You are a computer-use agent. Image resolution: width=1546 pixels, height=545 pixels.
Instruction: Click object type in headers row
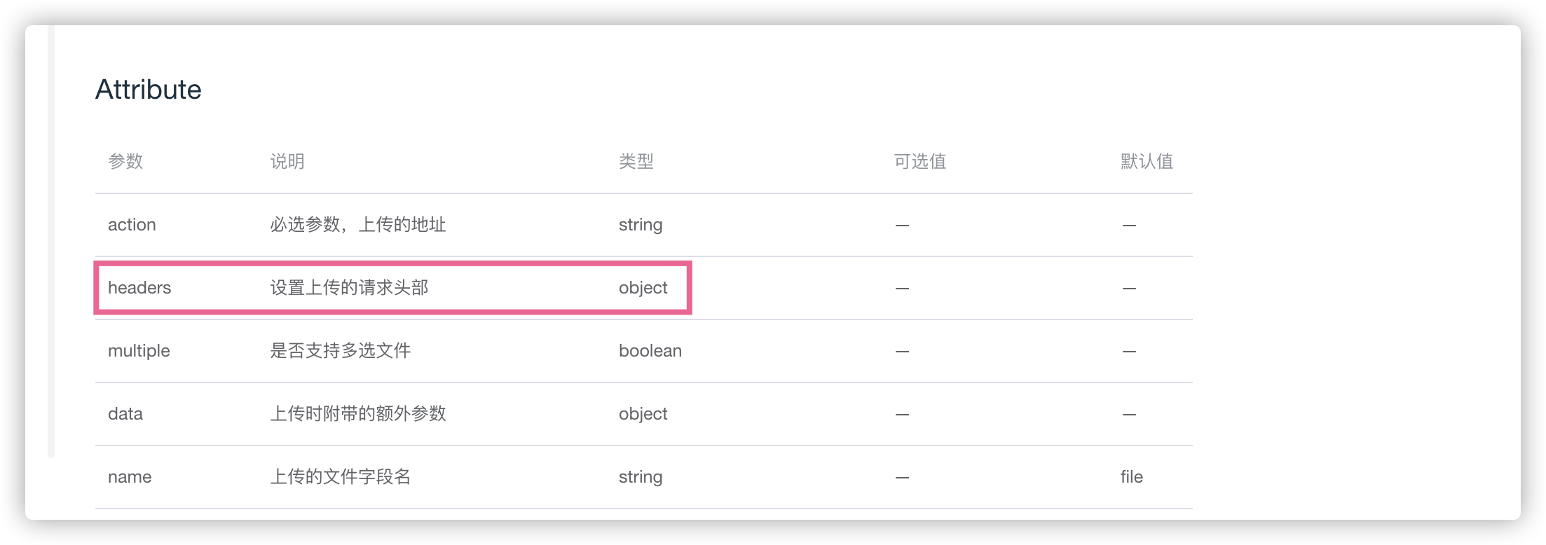(x=643, y=288)
